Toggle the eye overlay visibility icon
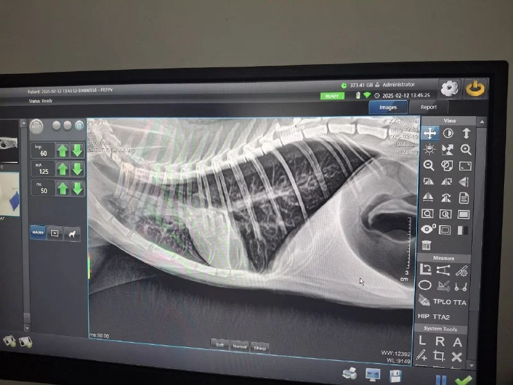Image resolution: width=513 pixels, height=385 pixels. (x=428, y=230)
